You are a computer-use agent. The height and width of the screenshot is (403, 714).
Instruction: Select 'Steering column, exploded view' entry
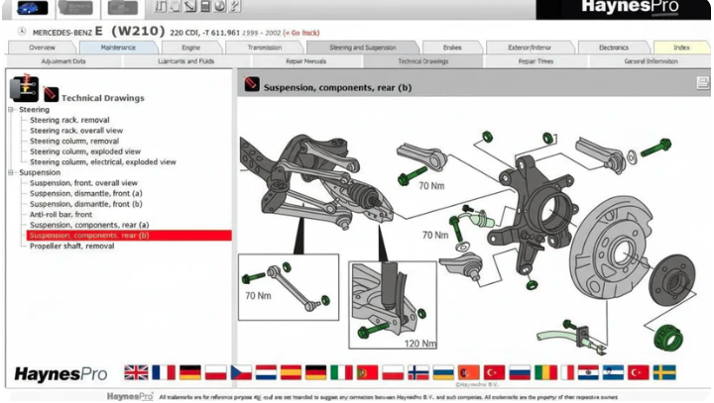(85, 151)
